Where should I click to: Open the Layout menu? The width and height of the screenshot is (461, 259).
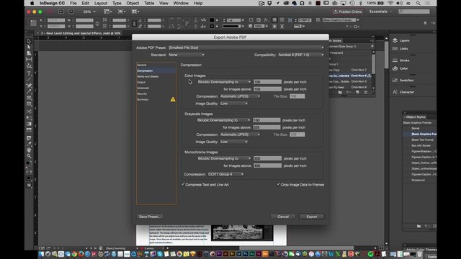101,3
